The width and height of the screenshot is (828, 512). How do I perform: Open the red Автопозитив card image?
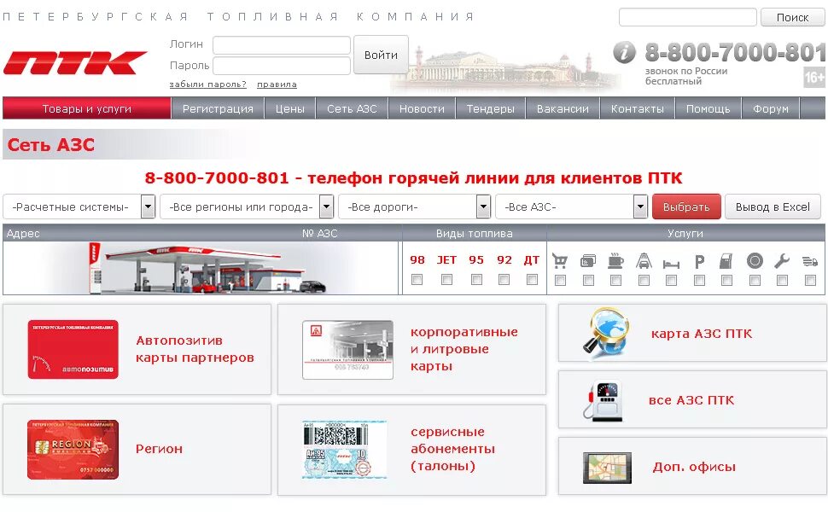73,349
